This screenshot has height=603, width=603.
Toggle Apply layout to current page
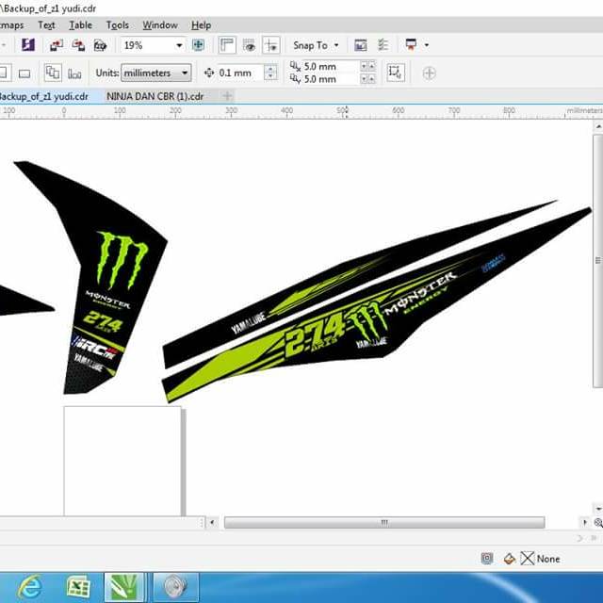pyautogui.click(x=74, y=73)
